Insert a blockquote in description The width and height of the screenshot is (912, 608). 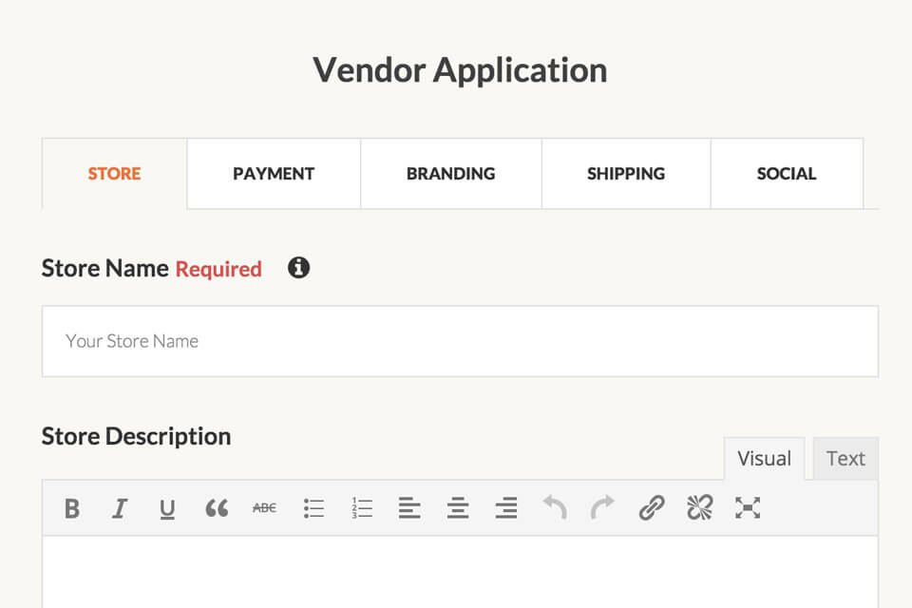217,508
